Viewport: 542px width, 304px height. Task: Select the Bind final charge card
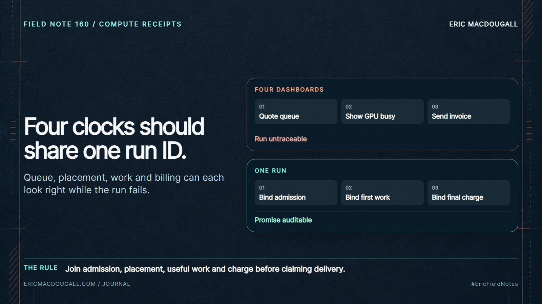pos(468,193)
